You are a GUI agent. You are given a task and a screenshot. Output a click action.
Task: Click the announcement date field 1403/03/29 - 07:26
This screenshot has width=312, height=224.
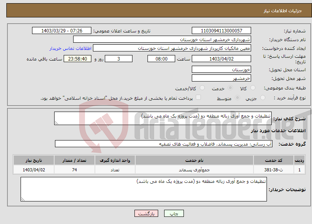click(x=61, y=30)
